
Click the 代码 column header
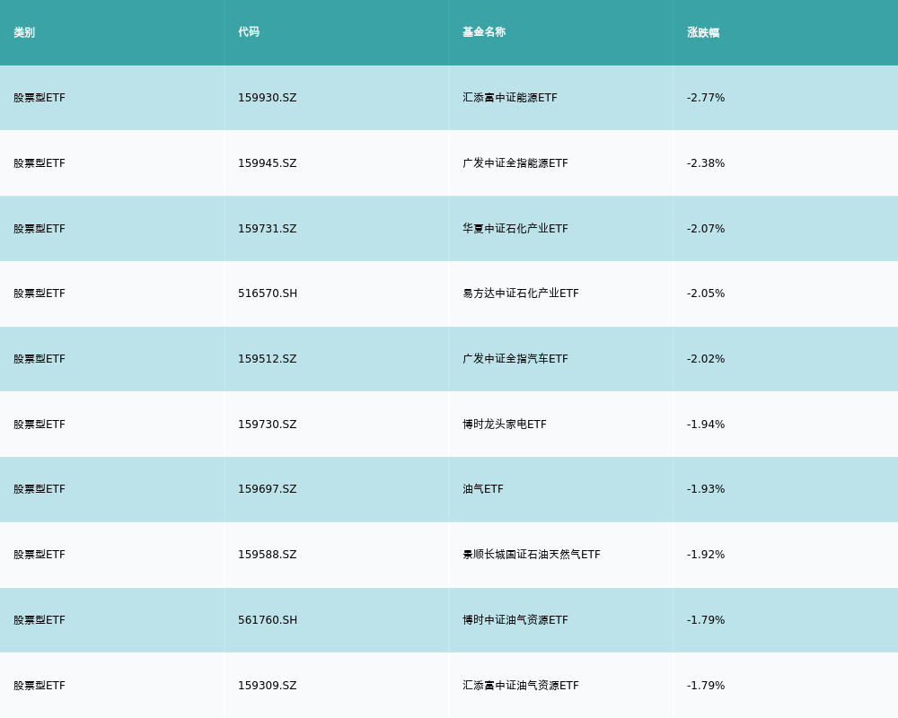point(249,32)
